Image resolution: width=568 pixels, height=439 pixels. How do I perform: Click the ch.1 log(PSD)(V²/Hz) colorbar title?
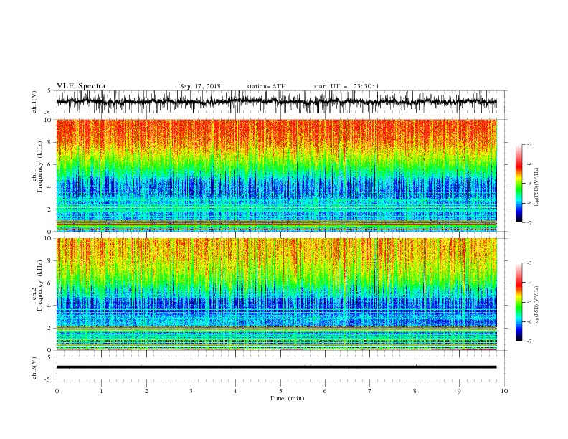(x=536, y=187)
